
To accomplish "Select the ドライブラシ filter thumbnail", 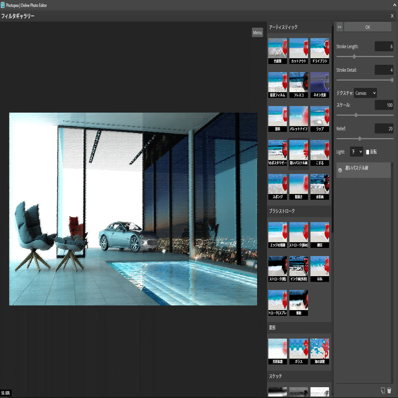I will (x=320, y=51).
